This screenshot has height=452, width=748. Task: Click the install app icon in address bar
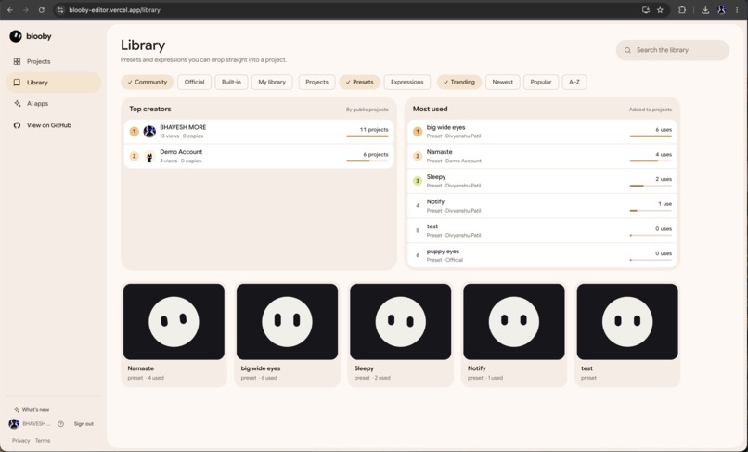tap(645, 10)
